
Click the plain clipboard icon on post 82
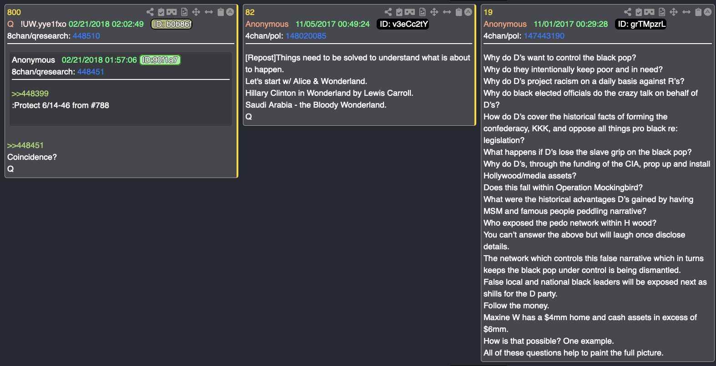(x=459, y=12)
